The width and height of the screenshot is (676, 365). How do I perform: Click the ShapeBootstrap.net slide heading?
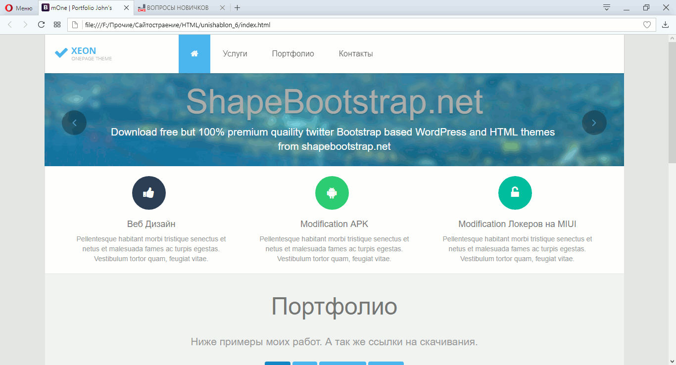click(335, 102)
